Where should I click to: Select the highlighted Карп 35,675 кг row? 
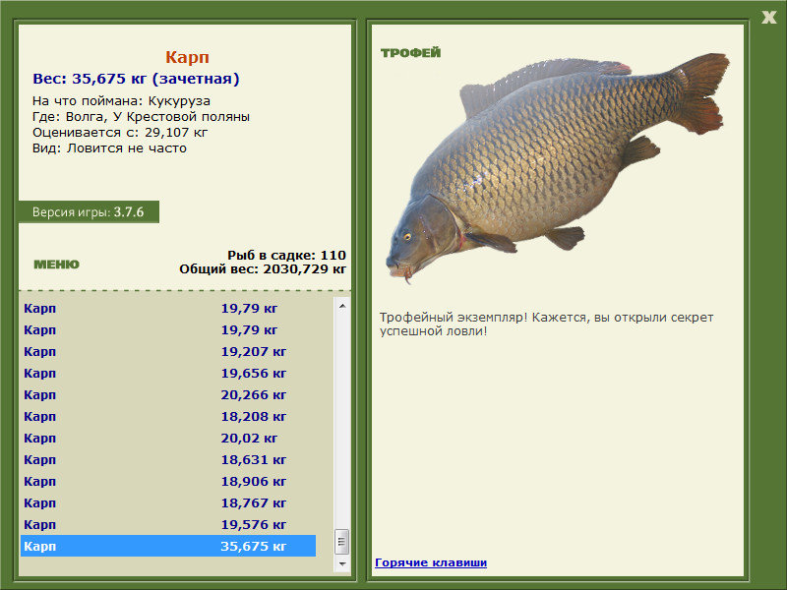168,546
